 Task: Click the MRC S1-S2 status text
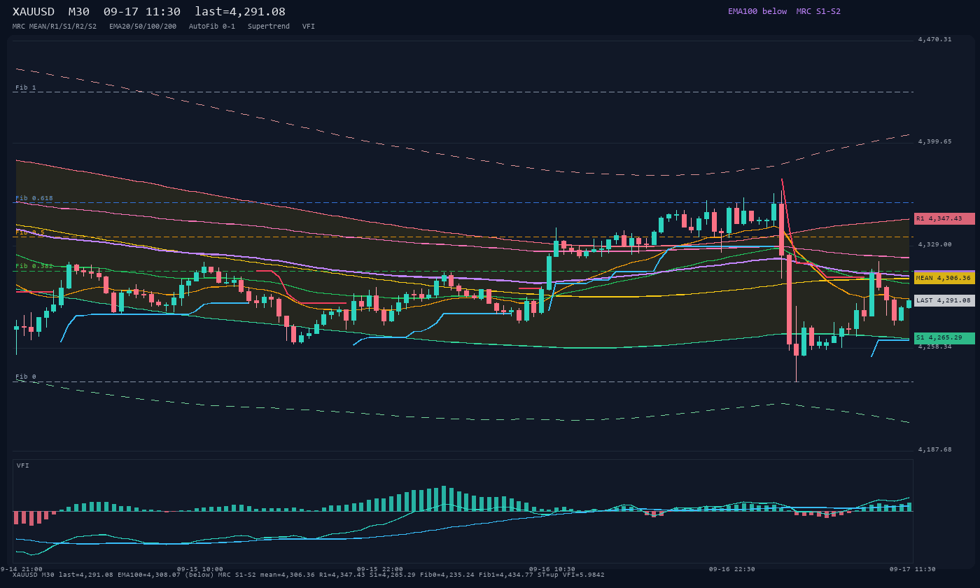818,11
